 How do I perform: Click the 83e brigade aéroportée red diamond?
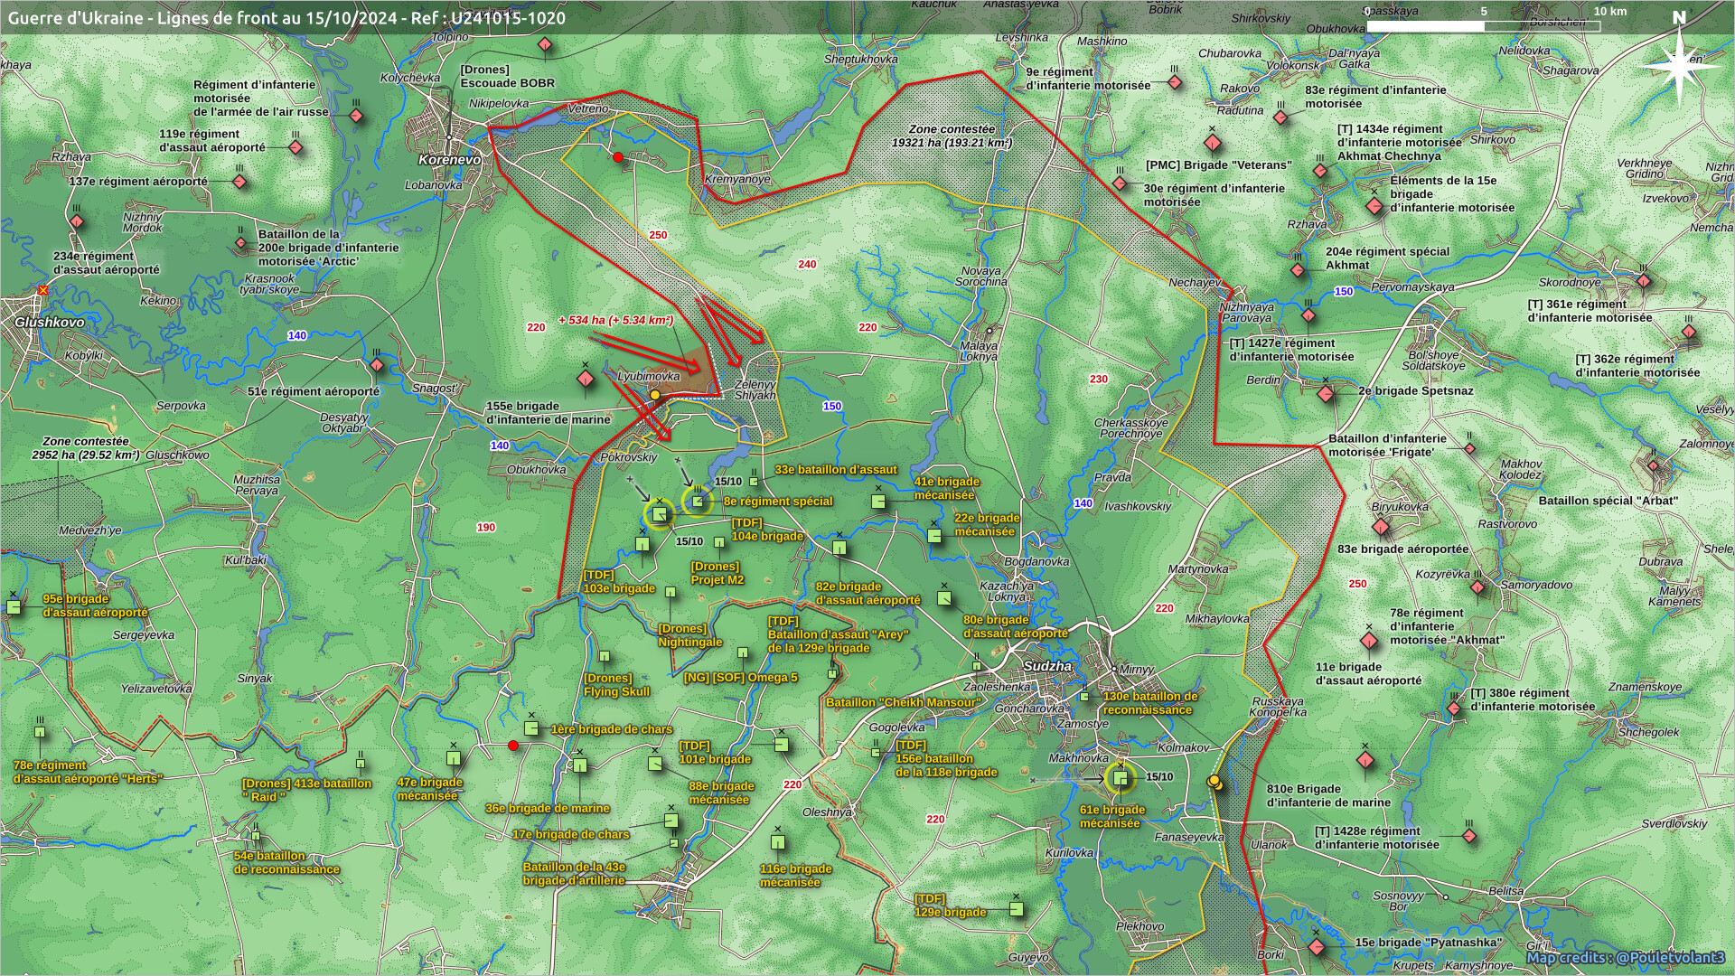click(1381, 527)
